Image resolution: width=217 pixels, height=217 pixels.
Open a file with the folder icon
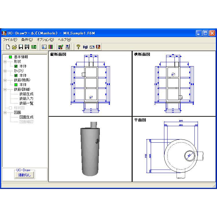(x=14, y=47)
